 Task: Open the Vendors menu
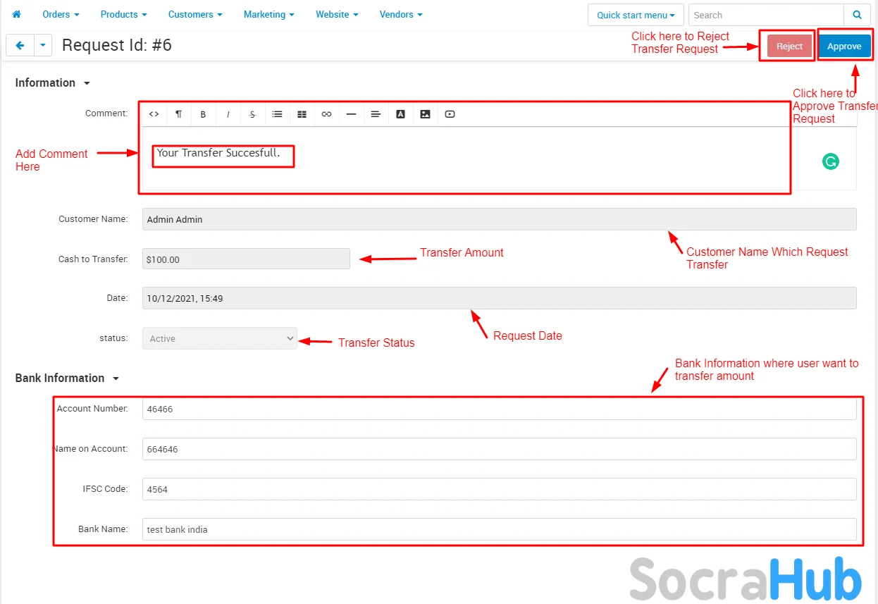coord(401,14)
